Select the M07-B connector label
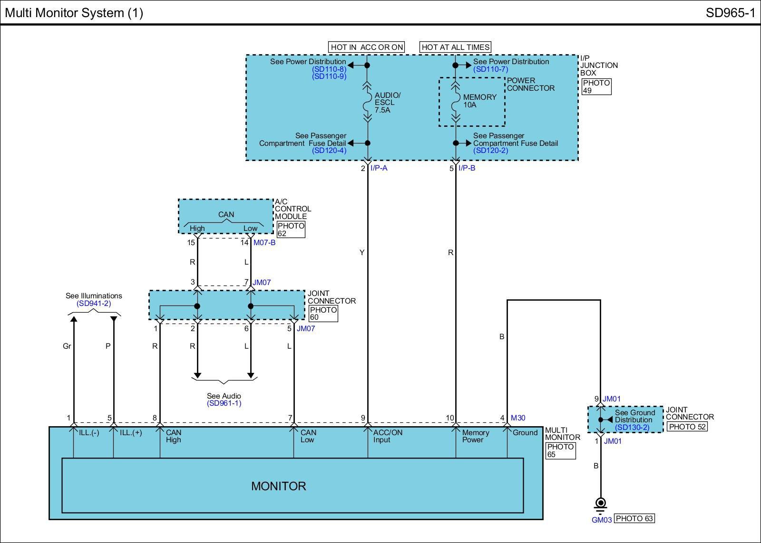761x543 pixels. click(264, 243)
